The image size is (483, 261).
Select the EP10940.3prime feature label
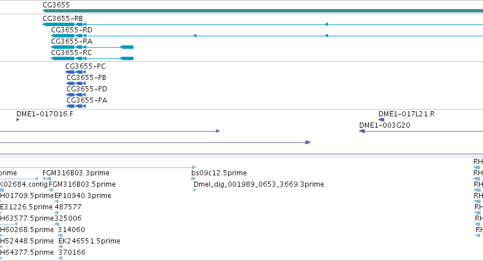click(x=83, y=196)
